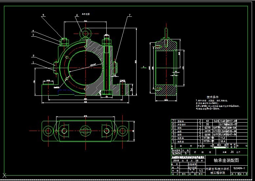Select drawing number SL0404-1 in title block
The width and height of the screenshot is (255, 181).
[239, 168]
